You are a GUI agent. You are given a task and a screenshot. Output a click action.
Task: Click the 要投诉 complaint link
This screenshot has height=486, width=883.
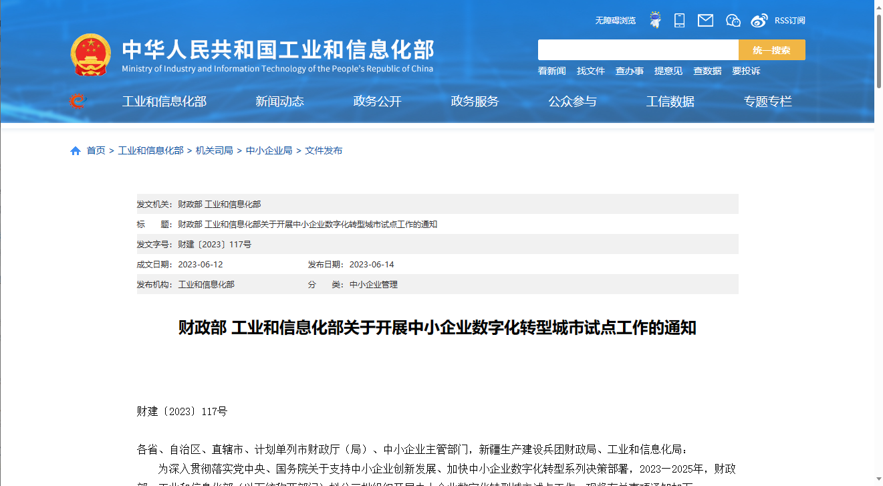tap(747, 70)
